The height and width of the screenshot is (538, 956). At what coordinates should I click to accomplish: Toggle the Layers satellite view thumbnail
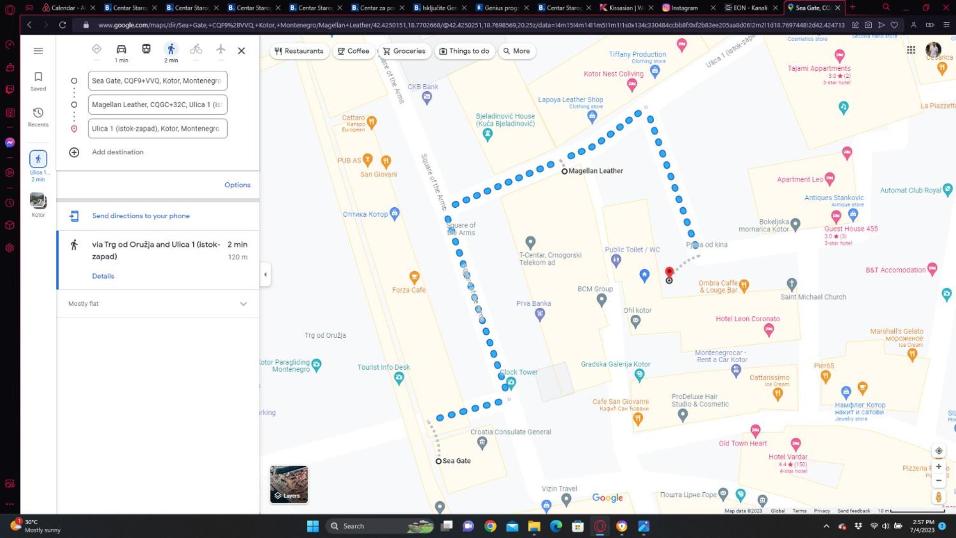(289, 484)
